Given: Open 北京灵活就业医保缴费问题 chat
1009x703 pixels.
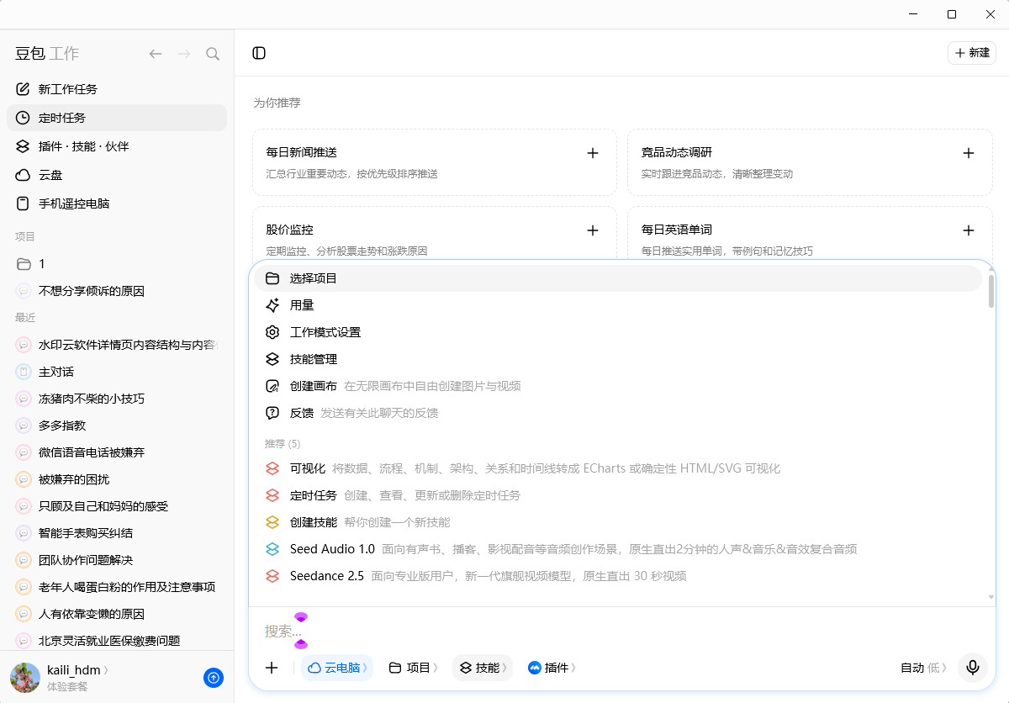Looking at the screenshot, I should point(117,641).
